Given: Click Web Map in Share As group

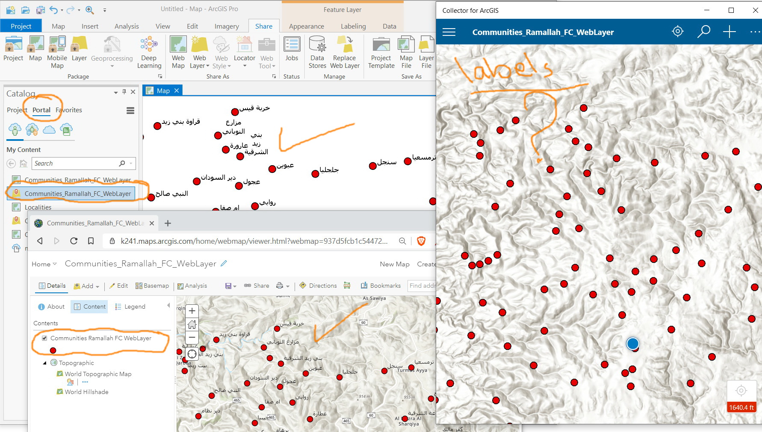Looking at the screenshot, I should coord(178,52).
